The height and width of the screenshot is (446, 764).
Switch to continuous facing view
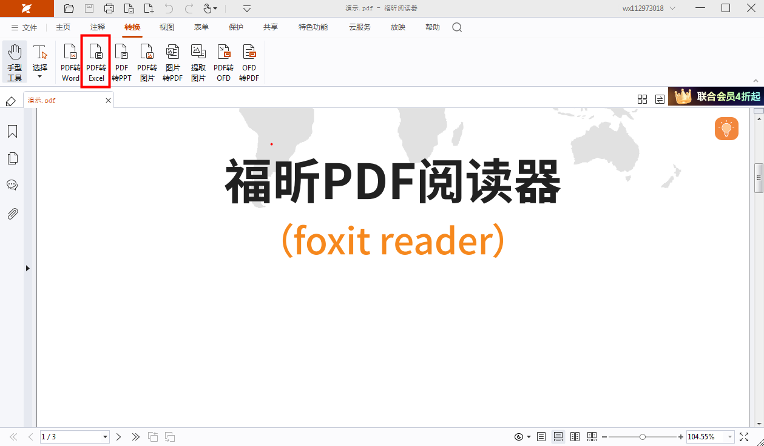point(592,437)
